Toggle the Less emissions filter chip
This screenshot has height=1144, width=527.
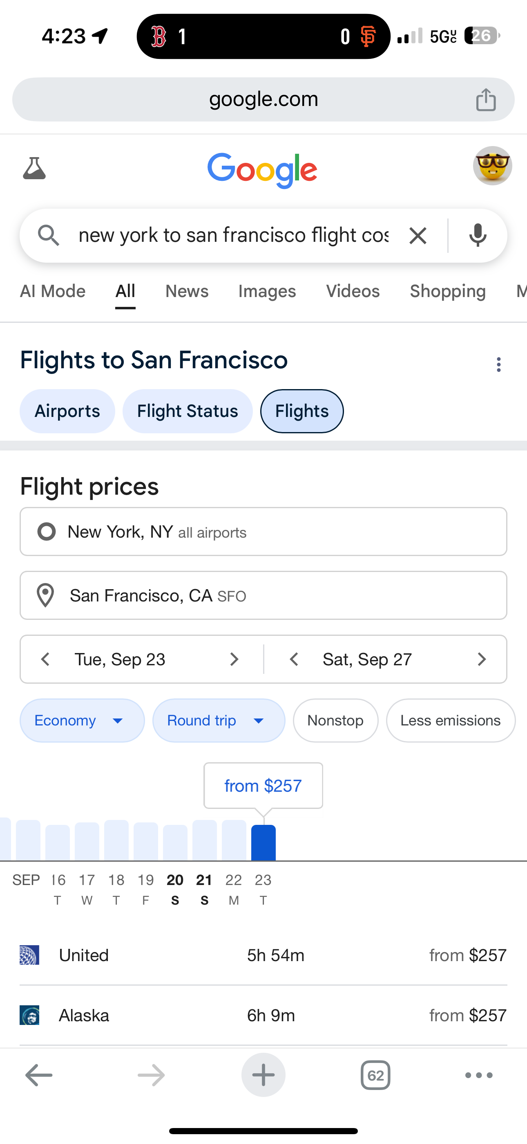(x=450, y=721)
